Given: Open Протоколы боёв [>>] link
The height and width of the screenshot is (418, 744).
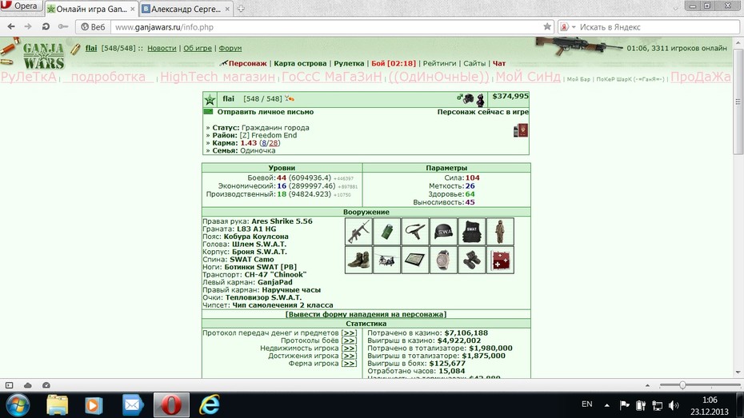Looking at the screenshot, I should click(x=349, y=340).
